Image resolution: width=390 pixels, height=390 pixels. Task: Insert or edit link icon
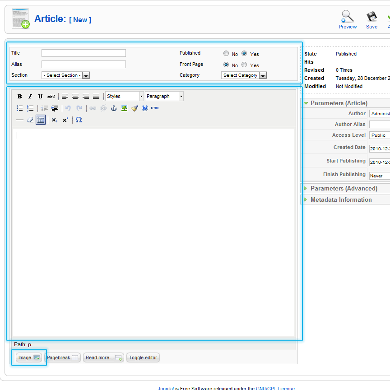pos(93,108)
